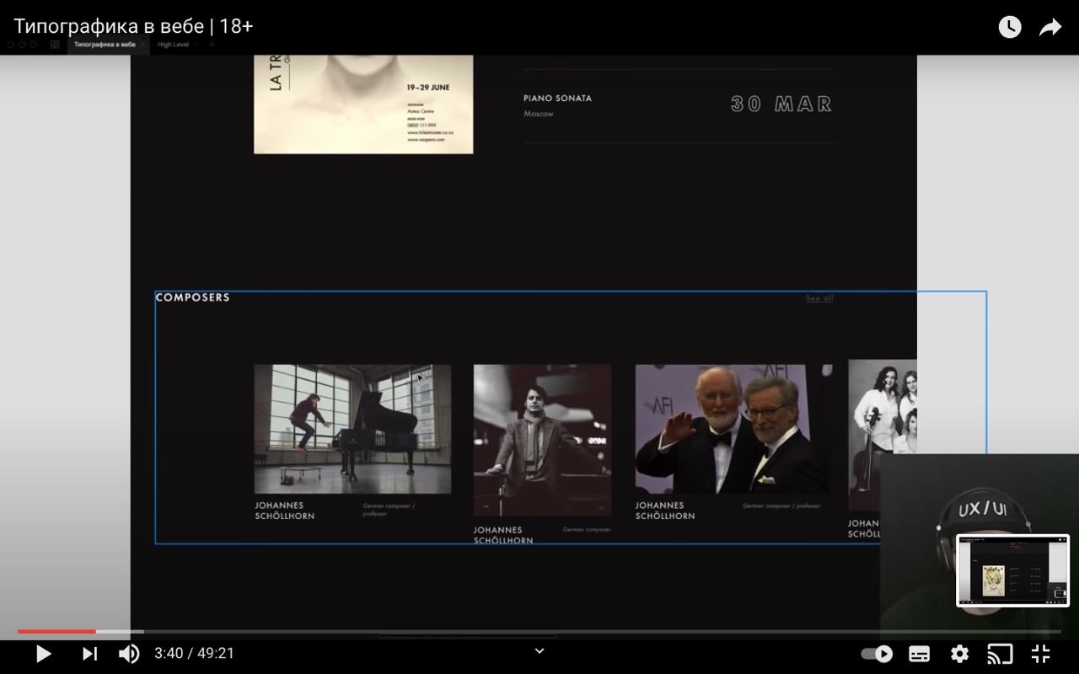
Task: Click 'Johannes Schöllhorn' under the portrait photo
Action: click(x=503, y=535)
